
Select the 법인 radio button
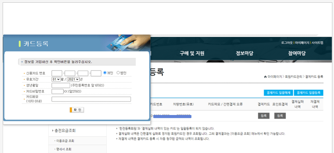coord(118,73)
